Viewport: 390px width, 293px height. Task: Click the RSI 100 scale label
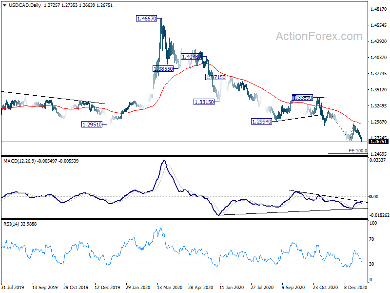click(373, 223)
